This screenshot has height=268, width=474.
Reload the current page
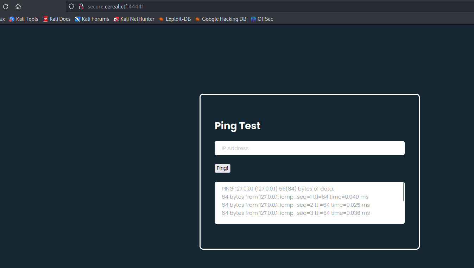pyautogui.click(x=6, y=6)
